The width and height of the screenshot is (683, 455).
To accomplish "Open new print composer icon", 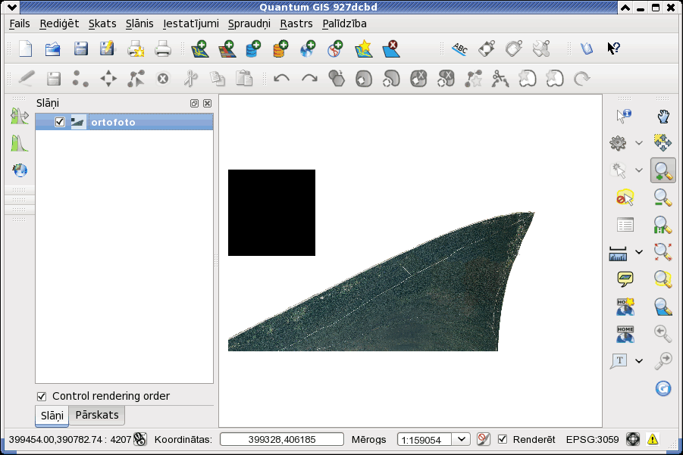I will [x=136, y=48].
